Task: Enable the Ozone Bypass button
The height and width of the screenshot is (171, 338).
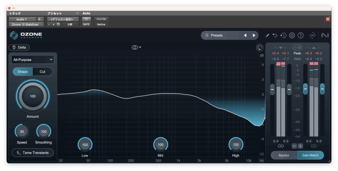Action: pyautogui.click(x=284, y=155)
